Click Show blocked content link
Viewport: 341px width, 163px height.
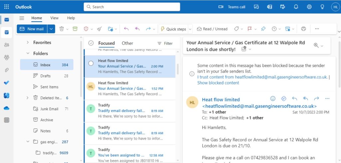(x=218, y=83)
